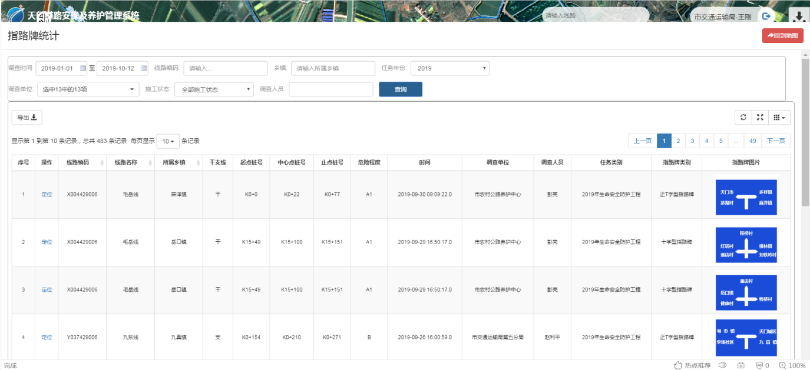This screenshot has height=370, width=810.
Task: Open the start date calendar picker icon
Action: tap(83, 68)
